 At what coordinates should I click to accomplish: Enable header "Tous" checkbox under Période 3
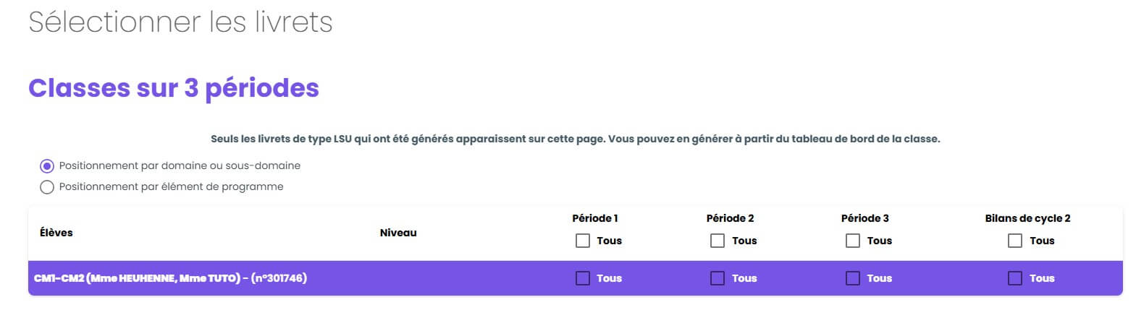[x=853, y=241]
